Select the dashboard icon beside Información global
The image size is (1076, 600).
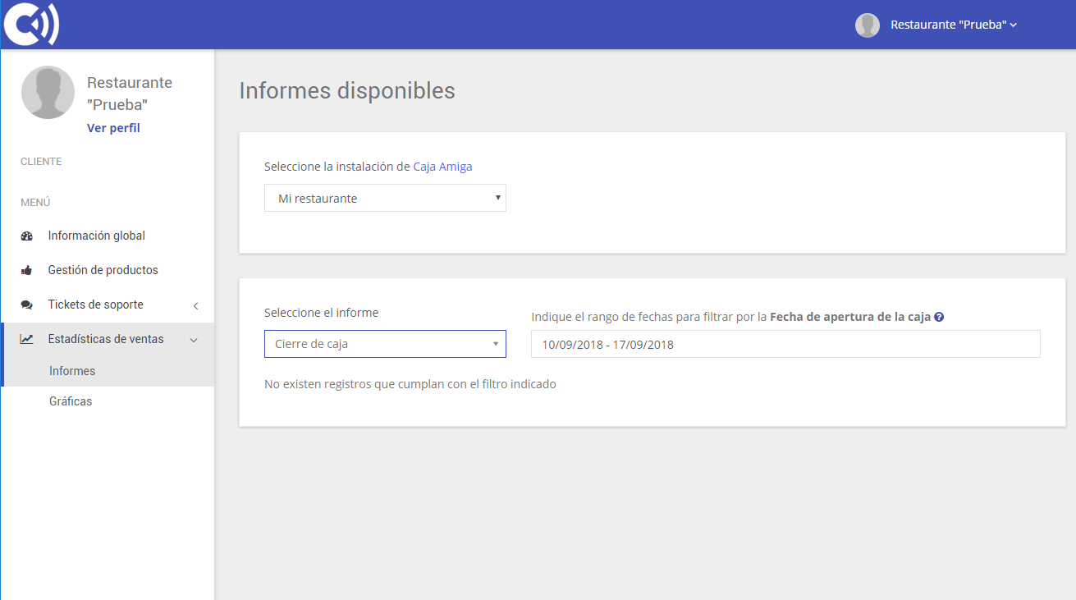pyautogui.click(x=26, y=236)
